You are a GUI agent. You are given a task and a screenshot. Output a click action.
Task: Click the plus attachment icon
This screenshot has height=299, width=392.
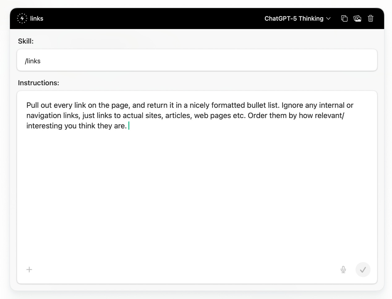pyautogui.click(x=29, y=270)
